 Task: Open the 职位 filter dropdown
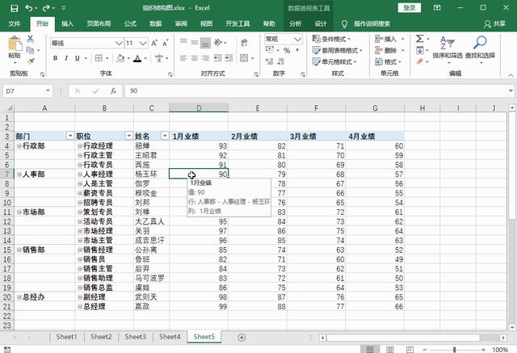(x=129, y=136)
